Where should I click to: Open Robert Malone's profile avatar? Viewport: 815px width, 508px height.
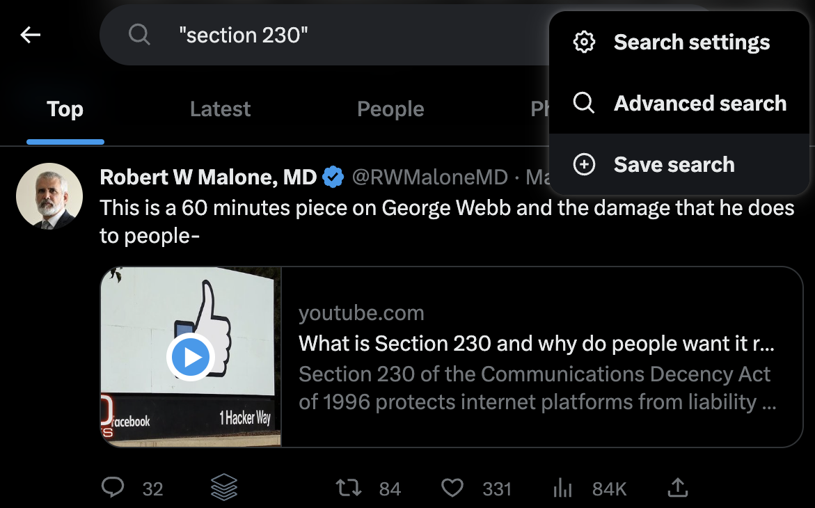(49, 196)
